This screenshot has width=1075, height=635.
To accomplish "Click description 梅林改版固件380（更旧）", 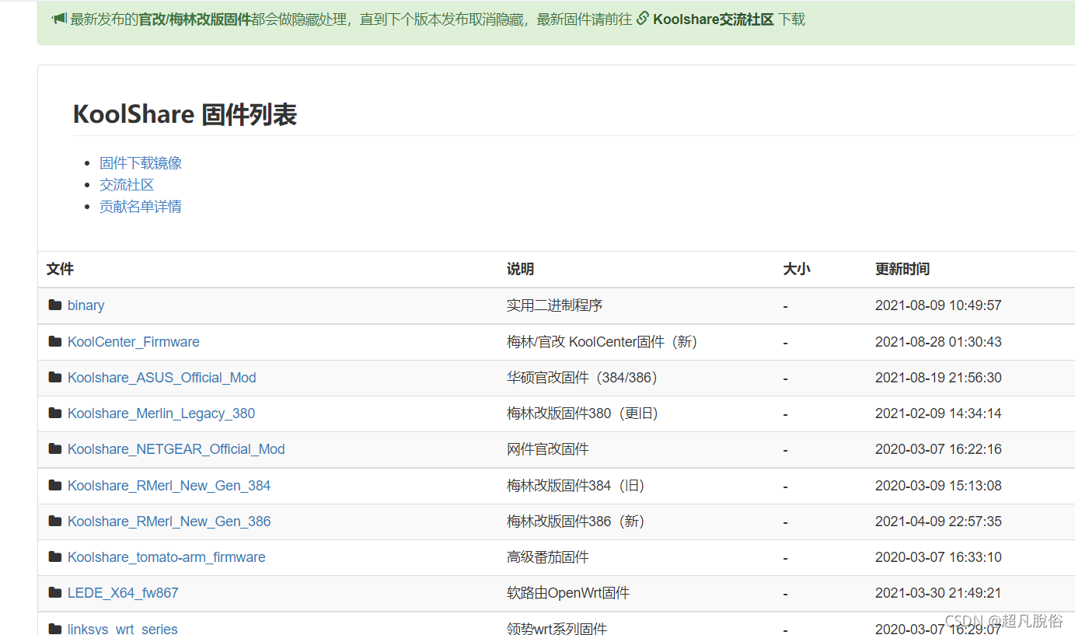I will tap(583, 413).
